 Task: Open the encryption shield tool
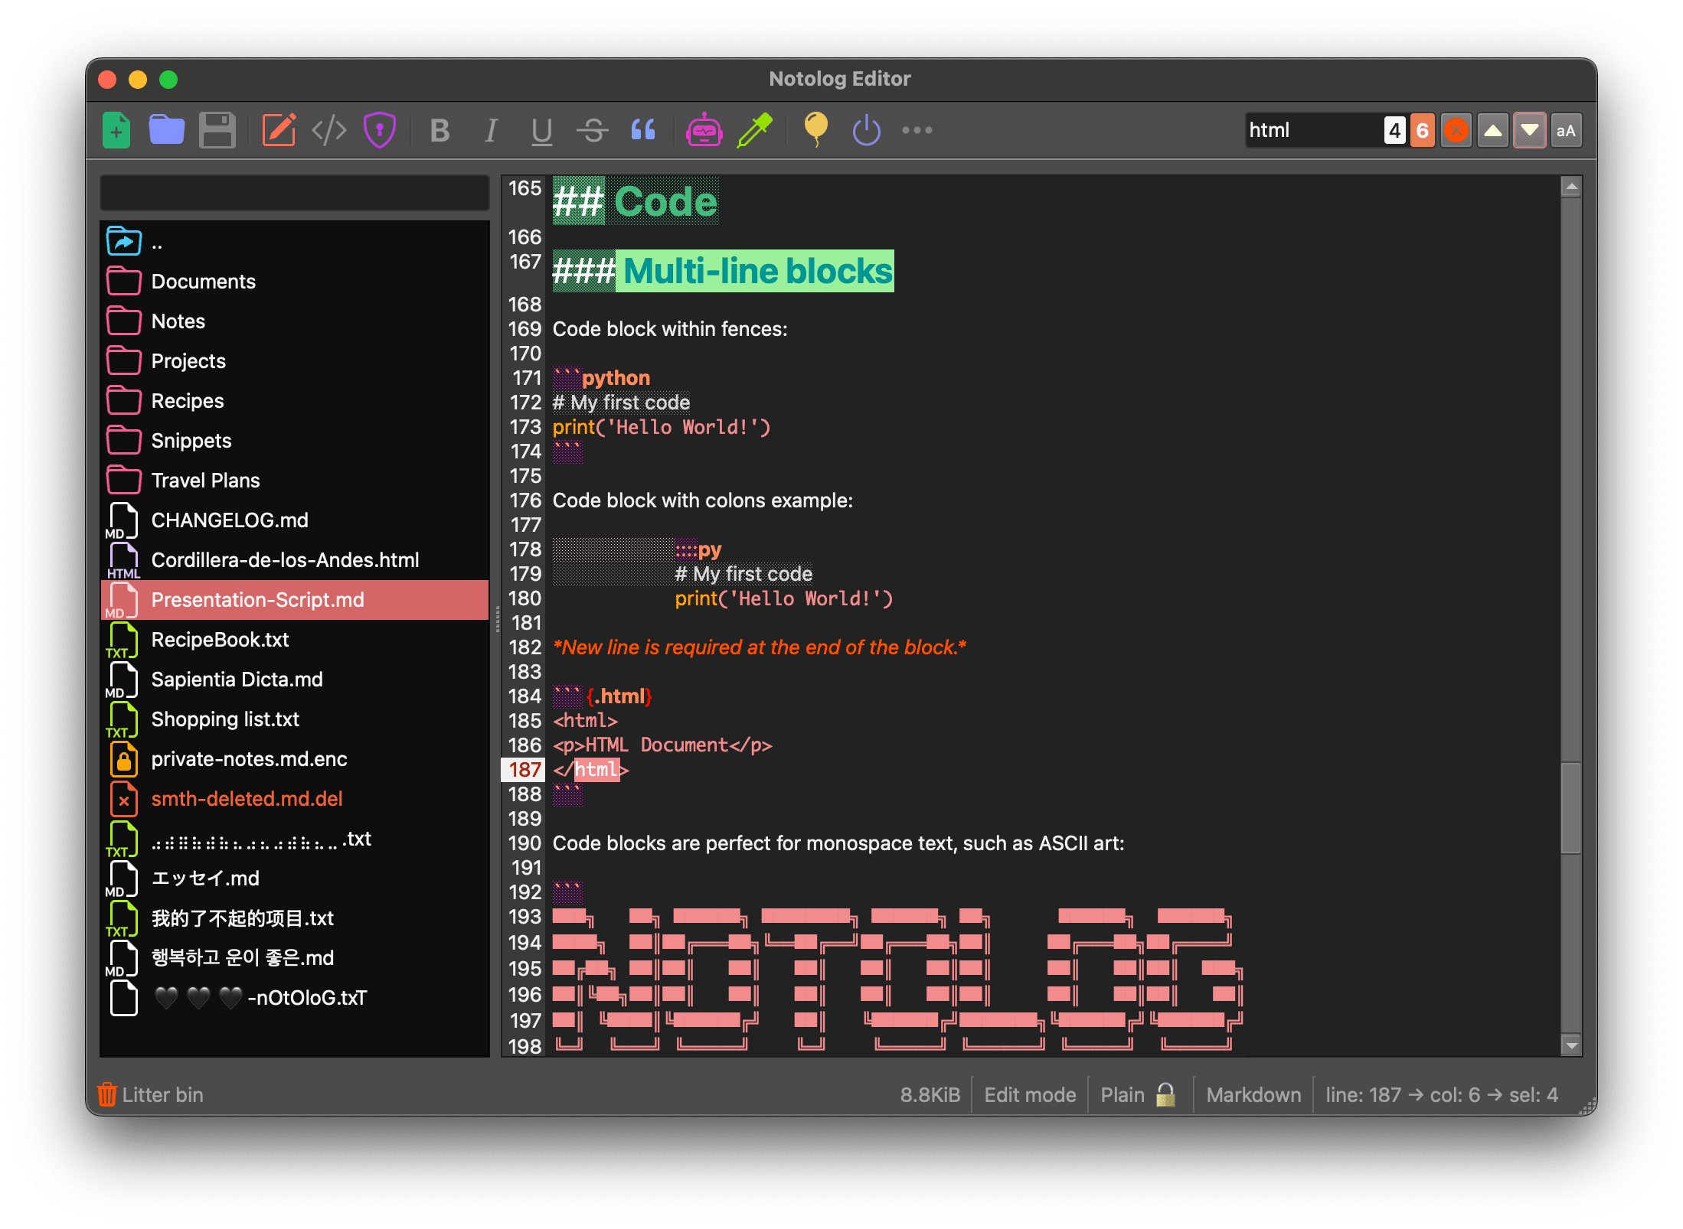click(x=380, y=129)
